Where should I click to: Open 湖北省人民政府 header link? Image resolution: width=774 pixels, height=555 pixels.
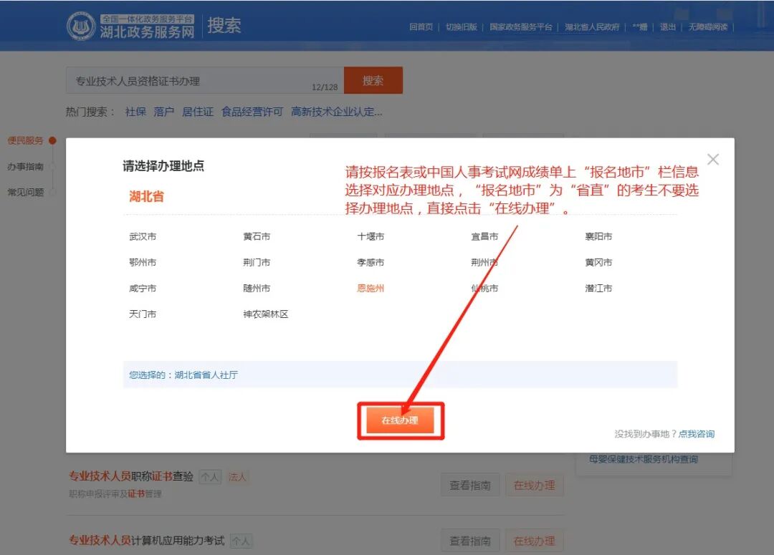(x=592, y=27)
